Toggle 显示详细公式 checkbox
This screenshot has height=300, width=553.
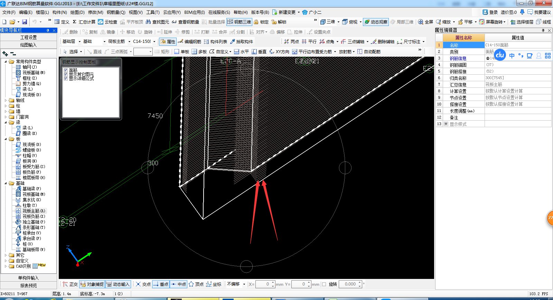pyautogui.click(x=66, y=78)
